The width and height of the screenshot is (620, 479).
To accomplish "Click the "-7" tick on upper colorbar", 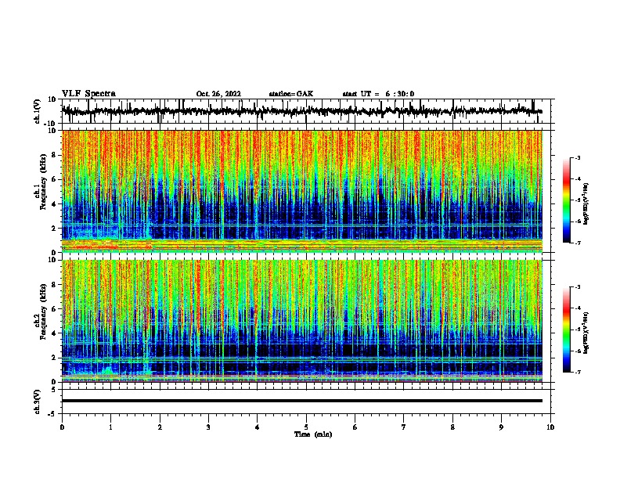I will (578, 243).
